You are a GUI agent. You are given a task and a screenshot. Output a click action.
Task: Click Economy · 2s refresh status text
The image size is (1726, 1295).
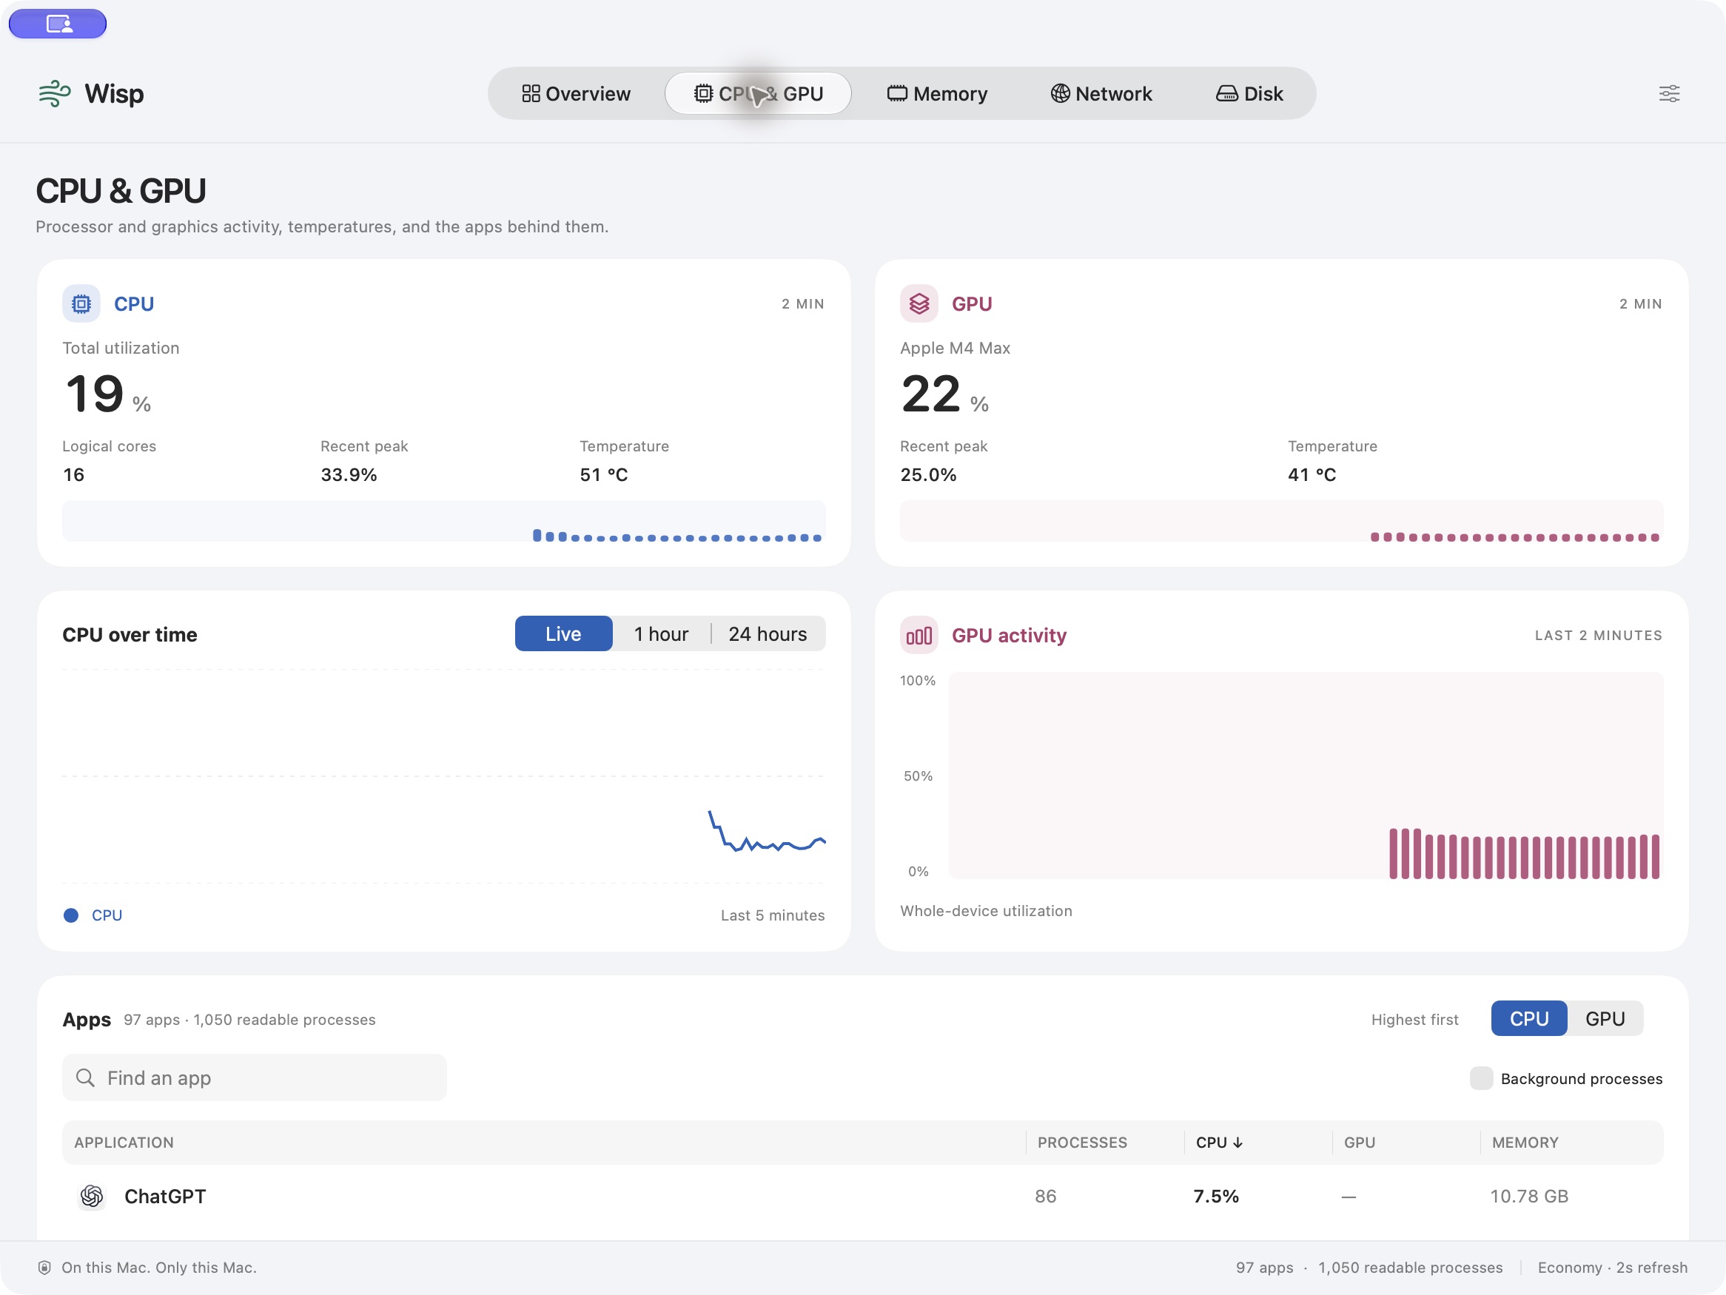point(1612,1268)
